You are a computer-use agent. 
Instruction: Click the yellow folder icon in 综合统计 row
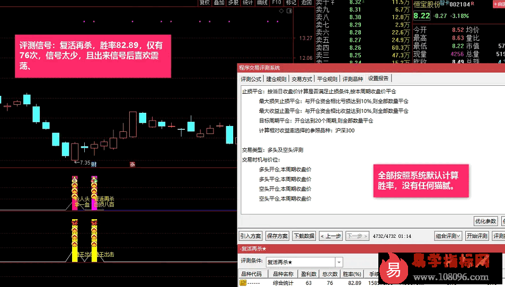pyautogui.click(x=243, y=283)
